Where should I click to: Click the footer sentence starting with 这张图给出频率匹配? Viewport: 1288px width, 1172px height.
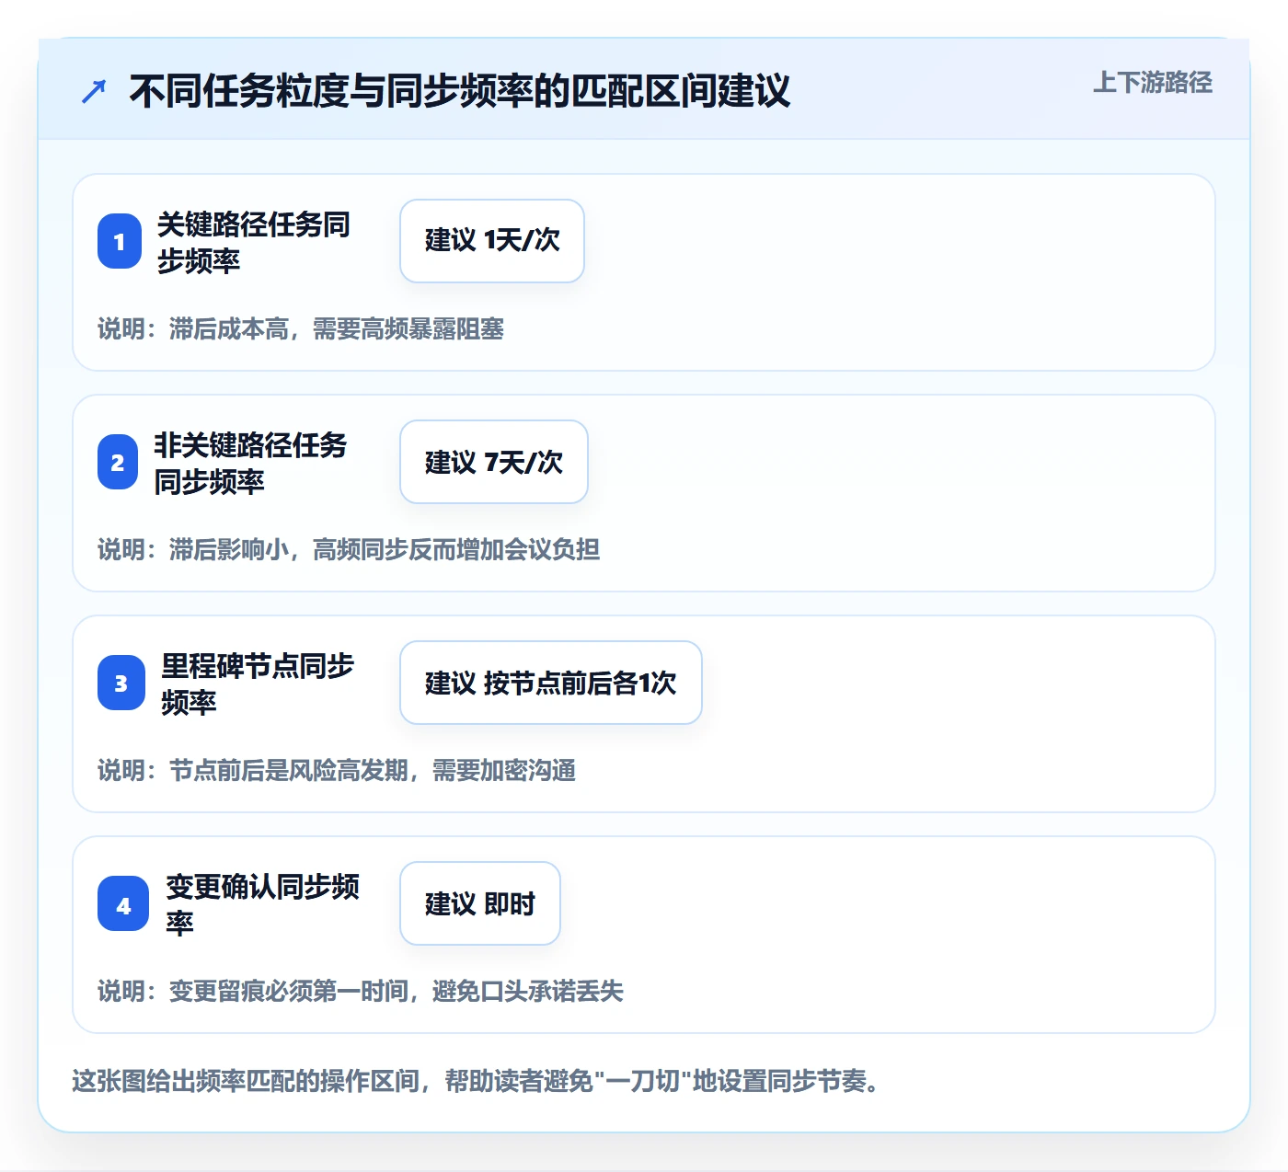tap(475, 1081)
